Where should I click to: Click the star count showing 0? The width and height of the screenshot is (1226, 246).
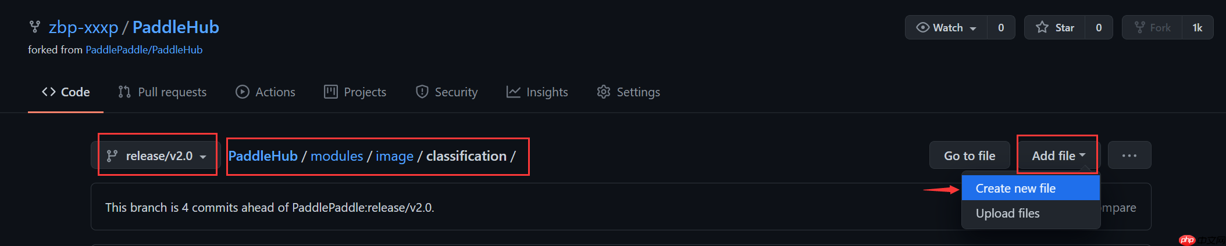1099,27
